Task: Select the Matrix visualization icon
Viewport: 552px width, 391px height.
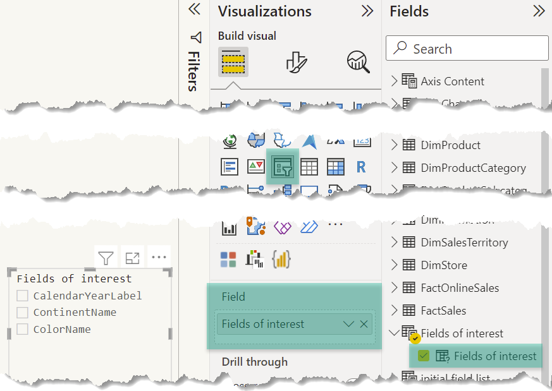Action: tap(336, 167)
